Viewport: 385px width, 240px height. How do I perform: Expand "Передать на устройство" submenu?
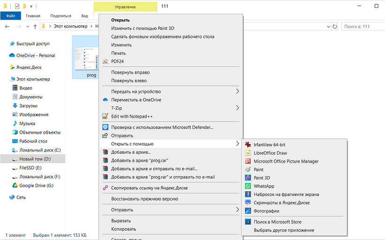237,91
